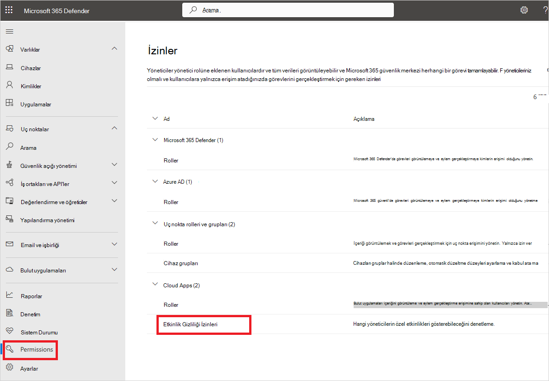Screen dimensions: 549x381
Task: Click the Uygulamalar grid icon
Action: tap(9, 103)
